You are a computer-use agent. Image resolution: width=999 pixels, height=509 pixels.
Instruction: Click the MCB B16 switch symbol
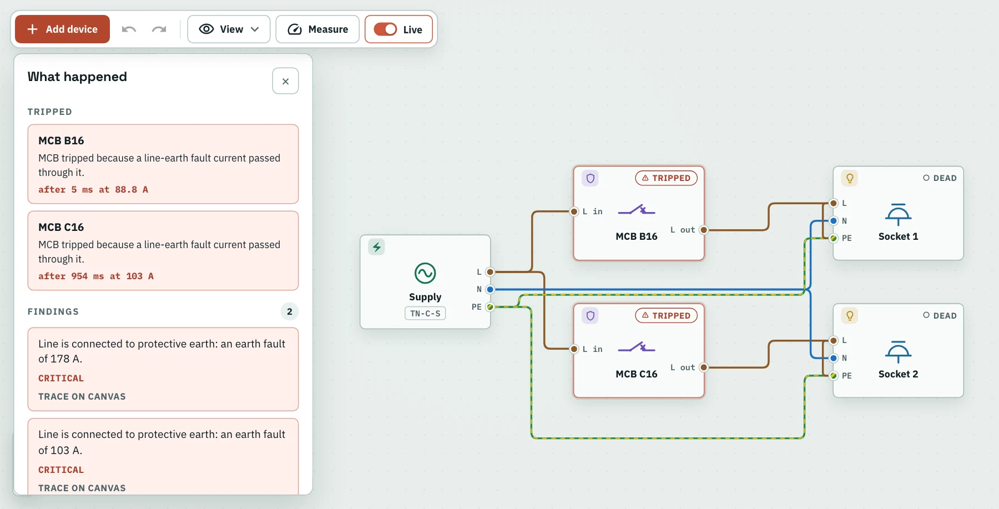pos(637,210)
